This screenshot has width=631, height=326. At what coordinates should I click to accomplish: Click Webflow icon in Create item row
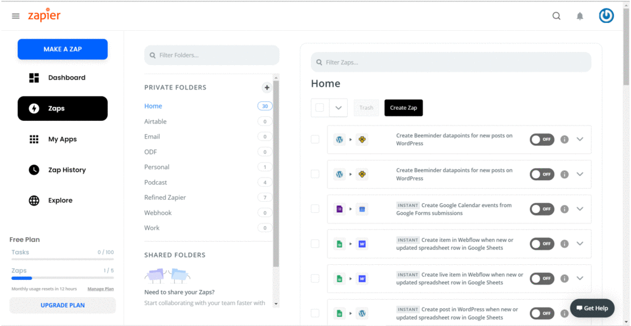362,244
